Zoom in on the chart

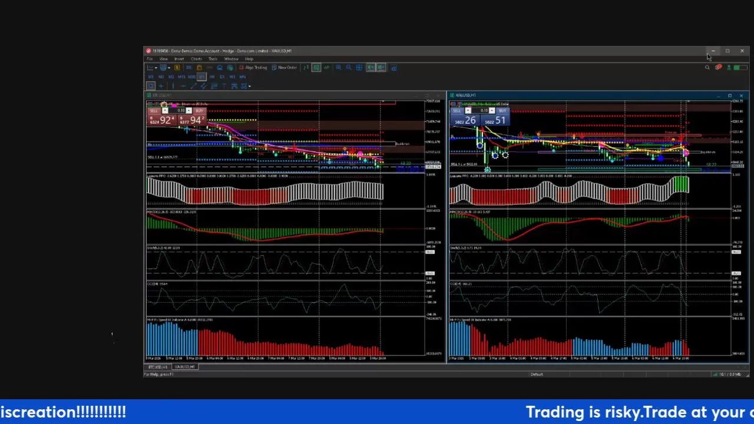click(339, 68)
